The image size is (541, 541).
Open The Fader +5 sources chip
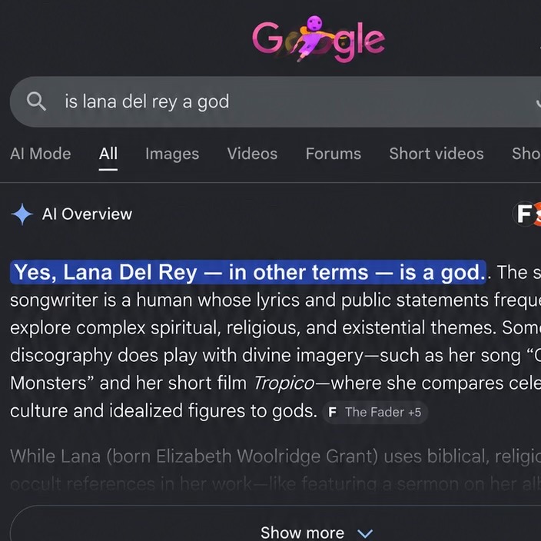point(375,412)
